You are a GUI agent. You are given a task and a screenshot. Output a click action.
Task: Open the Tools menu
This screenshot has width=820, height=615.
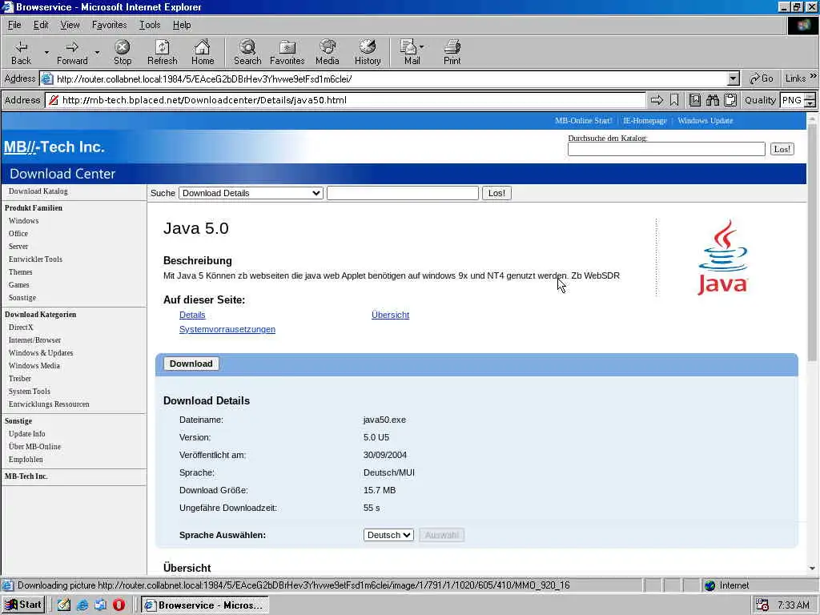pos(150,25)
